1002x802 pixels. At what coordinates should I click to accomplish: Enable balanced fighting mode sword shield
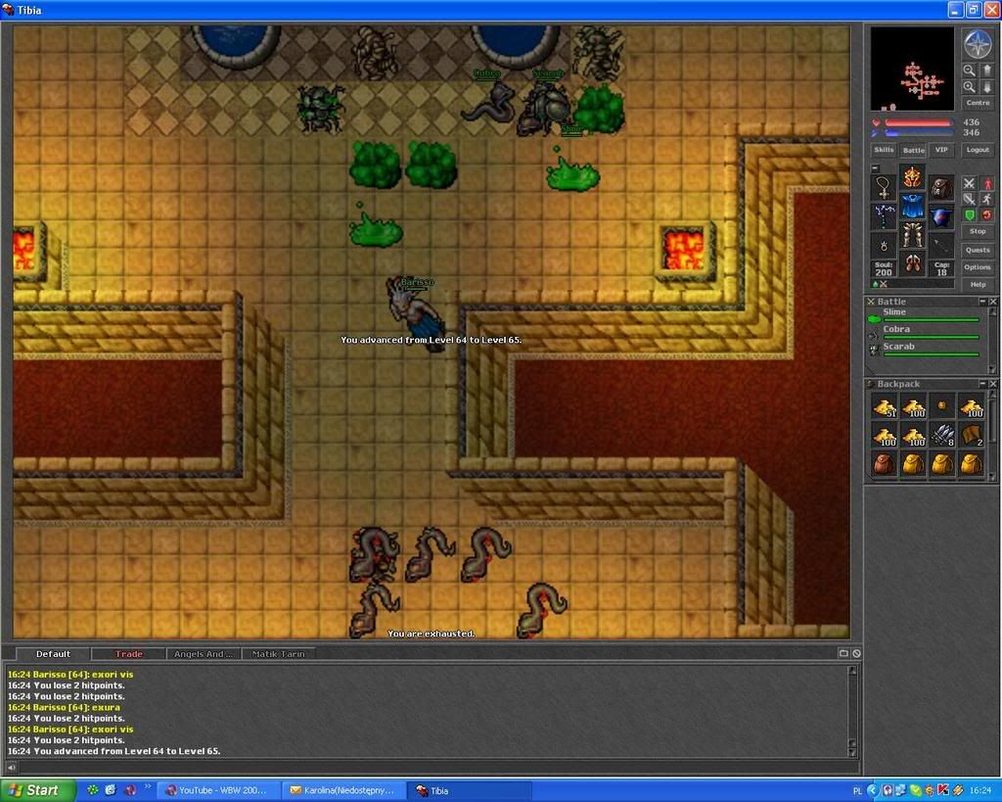[x=970, y=199]
